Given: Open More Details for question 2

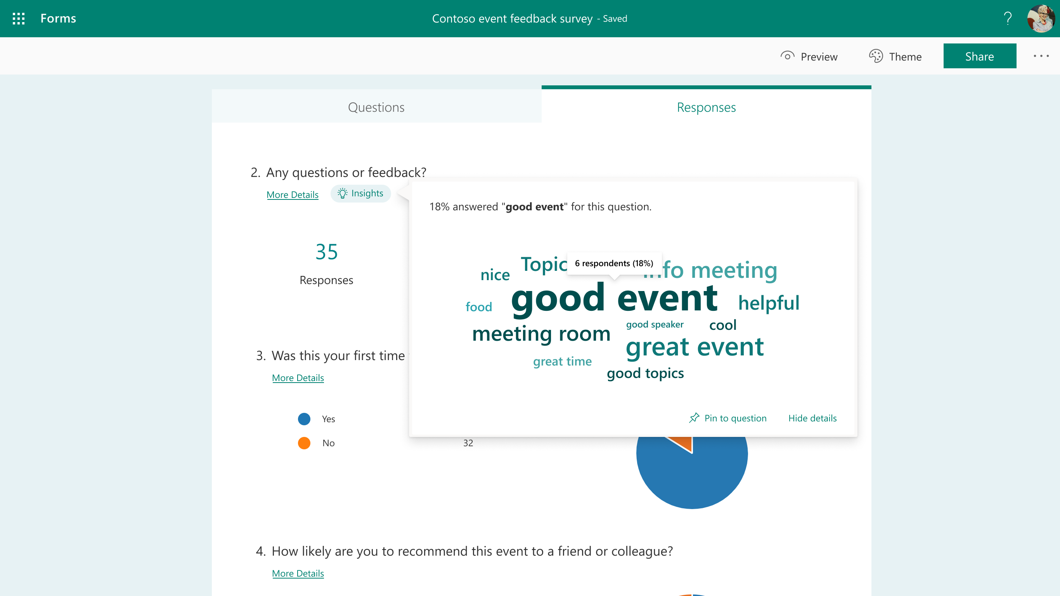Looking at the screenshot, I should [x=292, y=195].
